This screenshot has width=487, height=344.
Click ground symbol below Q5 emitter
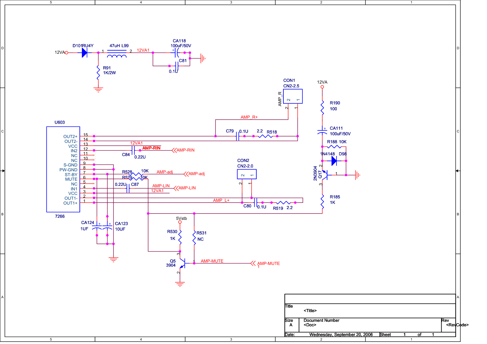pyautogui.click(x=180, y=284)
